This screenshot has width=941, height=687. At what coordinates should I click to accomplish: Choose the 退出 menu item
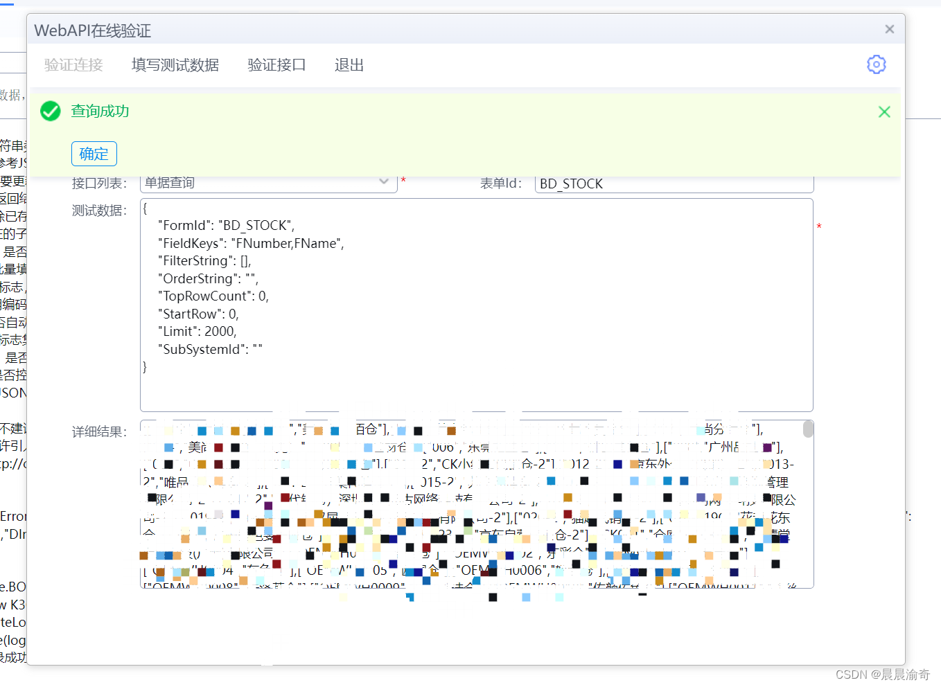tap(349, 65)
